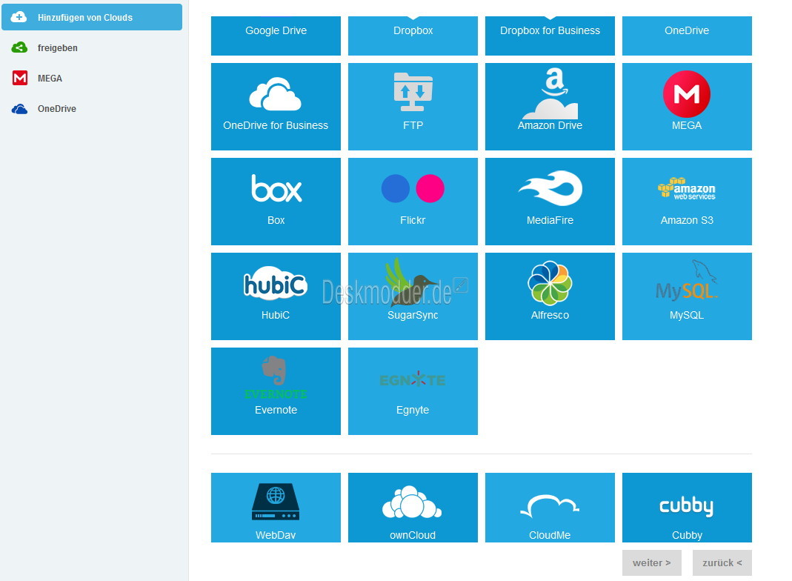Click the red MEGA logo tile
The width and height of the screenshot is (792, 581).
(x=687, y=107)
